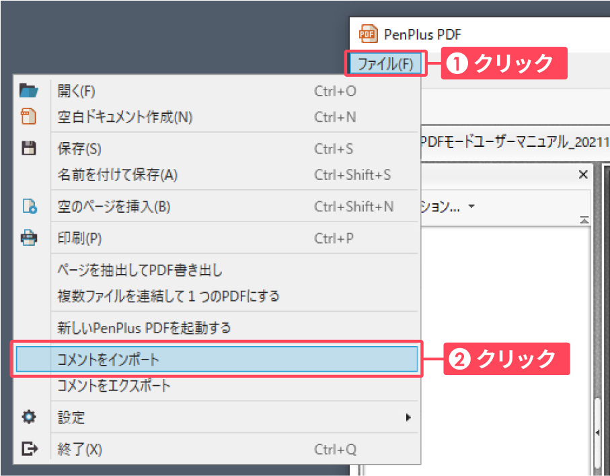Click the exit icon beside 終了(X)
Viewport: 610px width, 476px height.
(x=30, y=449)
